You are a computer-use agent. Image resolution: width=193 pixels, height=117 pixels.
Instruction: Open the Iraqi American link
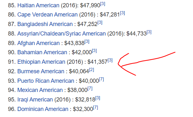point(35,100)
